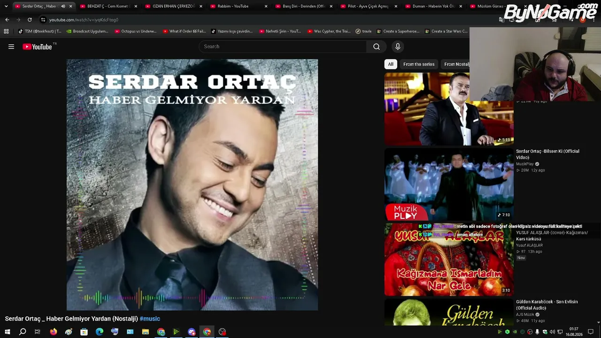Open Task View on the taskbar

tap(38, 332)
